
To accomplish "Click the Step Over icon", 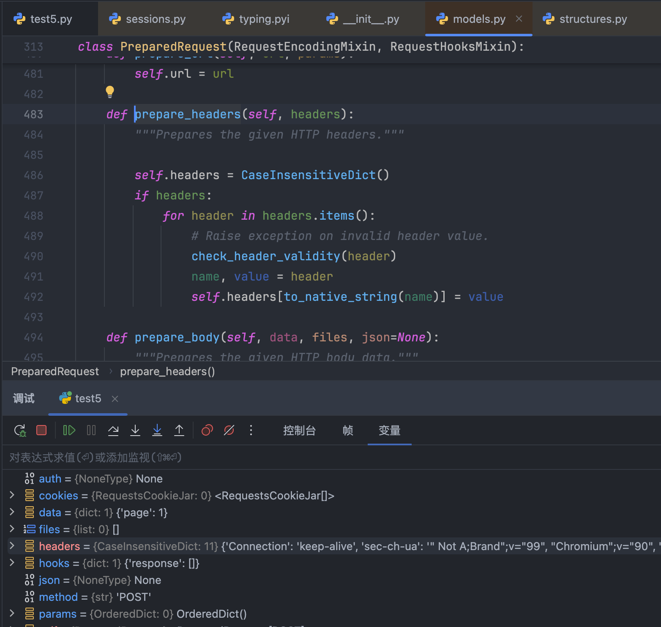I will pyautogui.click(x=113, y=430).
